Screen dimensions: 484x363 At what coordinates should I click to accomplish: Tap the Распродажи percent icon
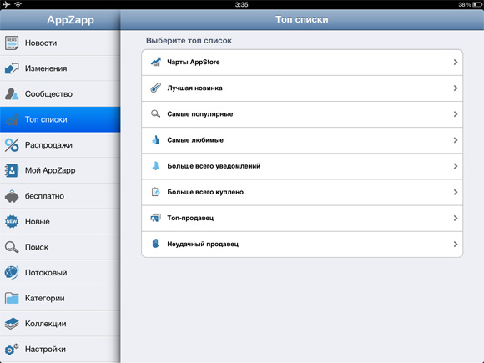(12, 145)
